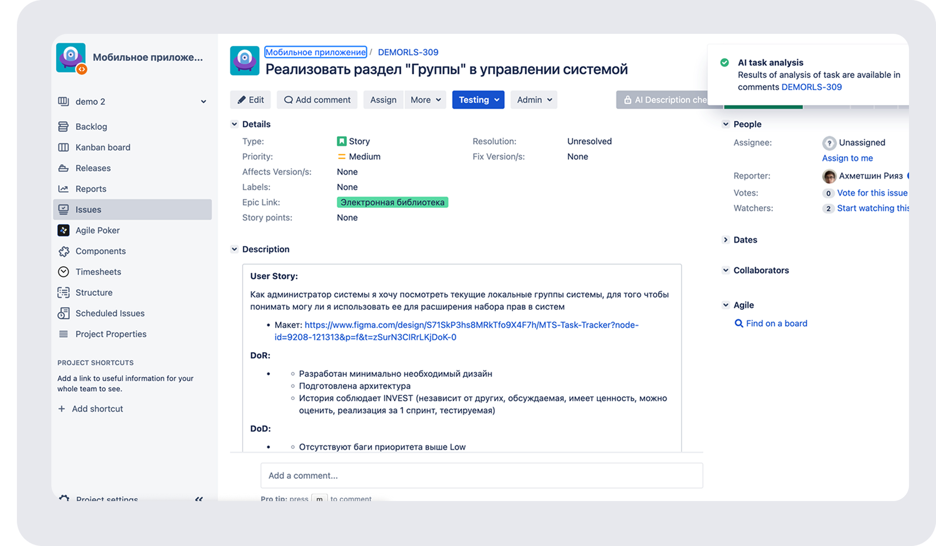Collapse the Details section
The height and width of the screenshot is (546, 936).
[234, 124]
